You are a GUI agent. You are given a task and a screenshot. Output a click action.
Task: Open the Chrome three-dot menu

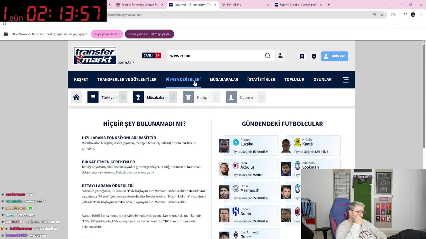[421, 15]
